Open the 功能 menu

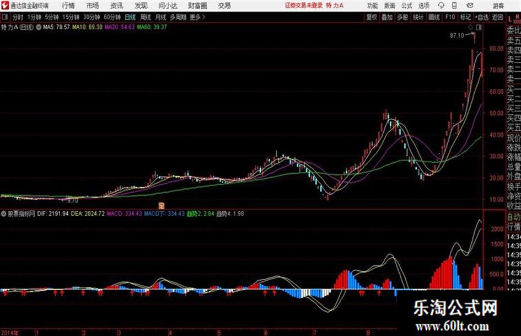coord(373,6)
